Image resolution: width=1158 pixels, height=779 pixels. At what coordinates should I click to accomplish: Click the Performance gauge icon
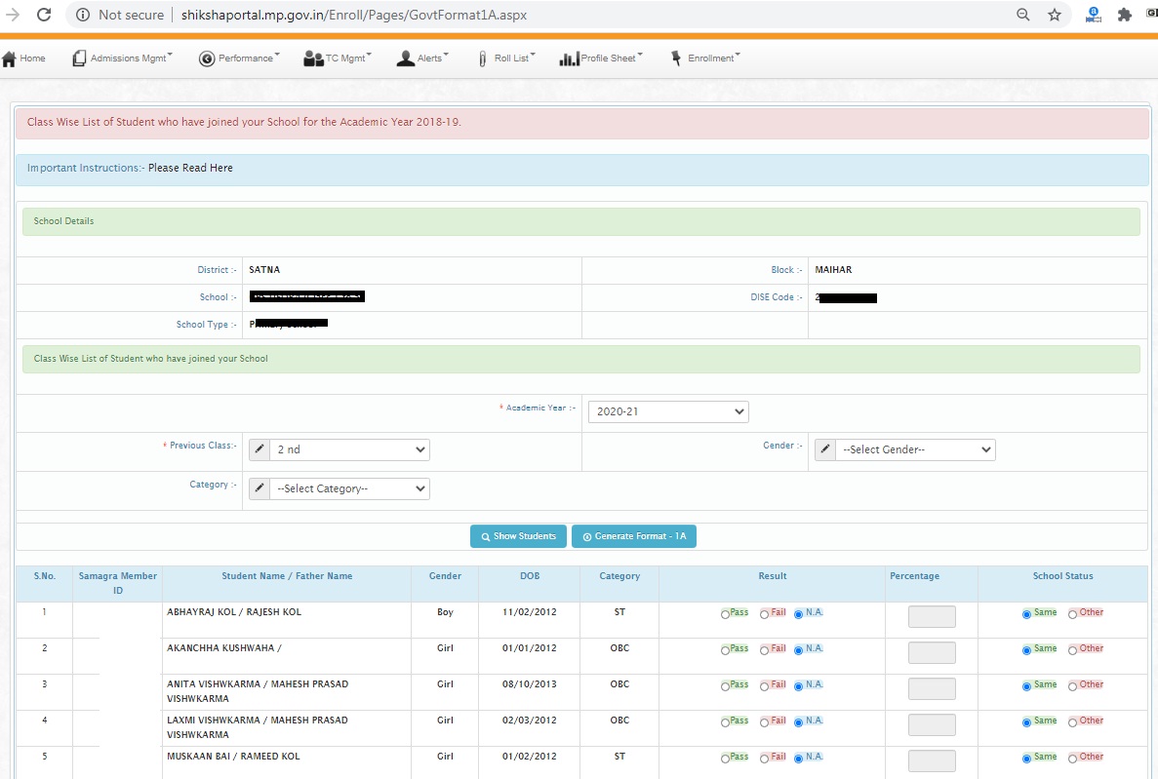(207, 58)
